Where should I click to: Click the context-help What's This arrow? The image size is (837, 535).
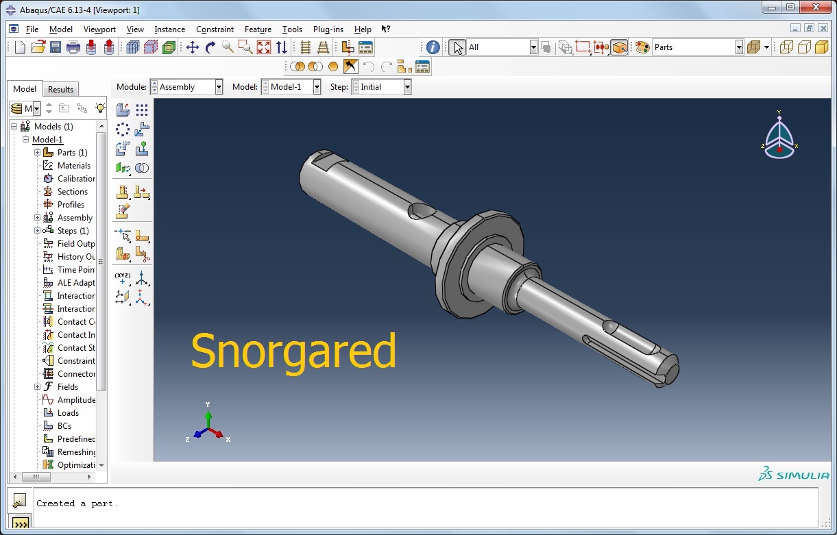pos(386,29)
